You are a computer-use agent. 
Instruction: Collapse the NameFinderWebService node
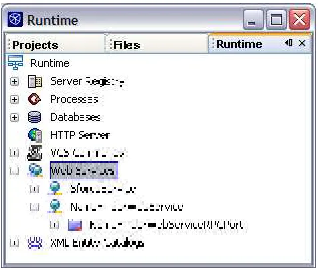point(34,207)
